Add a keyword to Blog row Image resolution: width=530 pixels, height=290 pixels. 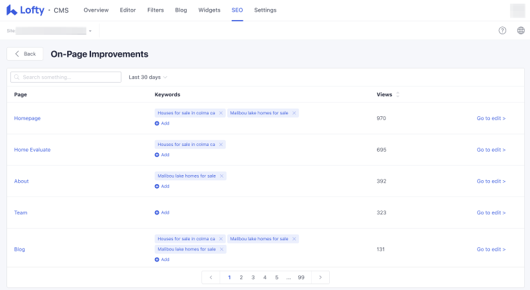pyautogui.click(x=162, y=260)
